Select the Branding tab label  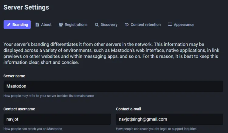(x=20, y=25)
